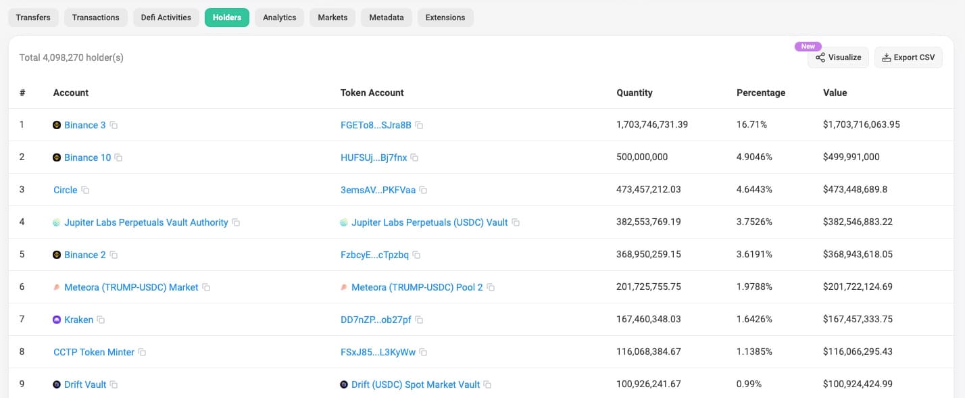Click the percentage 3.7526%

click(754, 222)
